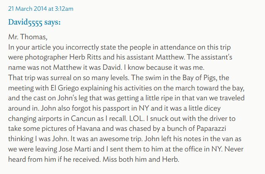Click the phrase "cast on John's leg"
Image resolution: width=265 pixels, height=174 pixels.
click(50, 94)
